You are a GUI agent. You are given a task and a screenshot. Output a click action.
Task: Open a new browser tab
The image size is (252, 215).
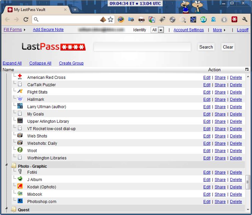tap(75, 10)
